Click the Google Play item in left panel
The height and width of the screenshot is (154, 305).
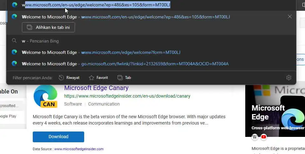8,116
